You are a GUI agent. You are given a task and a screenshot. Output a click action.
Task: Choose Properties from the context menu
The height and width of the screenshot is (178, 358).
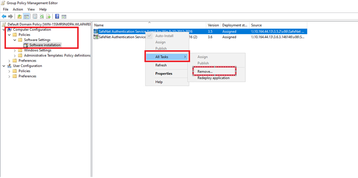(x=167, y=73)
